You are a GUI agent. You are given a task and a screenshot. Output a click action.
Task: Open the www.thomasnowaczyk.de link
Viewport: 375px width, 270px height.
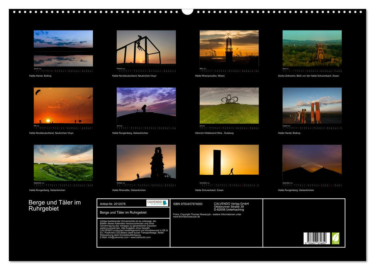(x=187, y=216)
